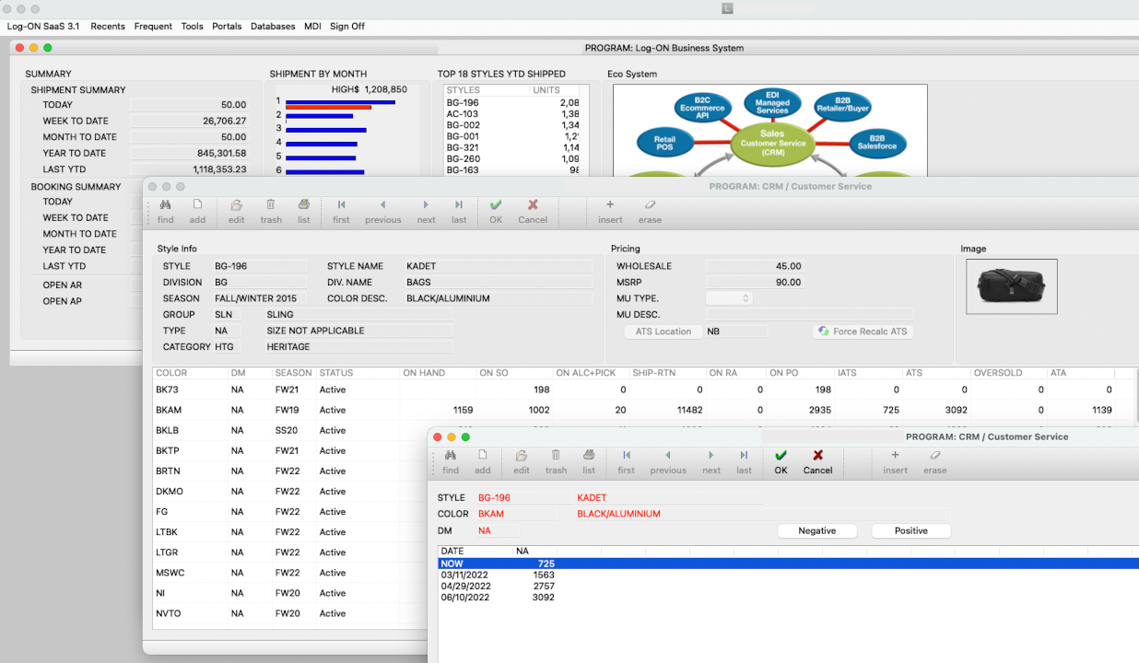1139x663 pixels.
Task: Select DKMO color row in grid
Action: pos(291,491)
